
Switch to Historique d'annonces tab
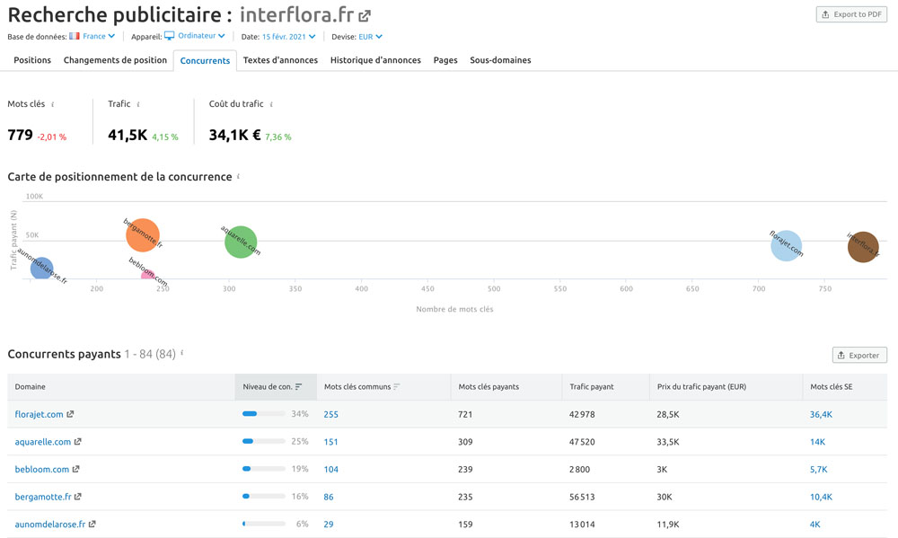point(375,60)
